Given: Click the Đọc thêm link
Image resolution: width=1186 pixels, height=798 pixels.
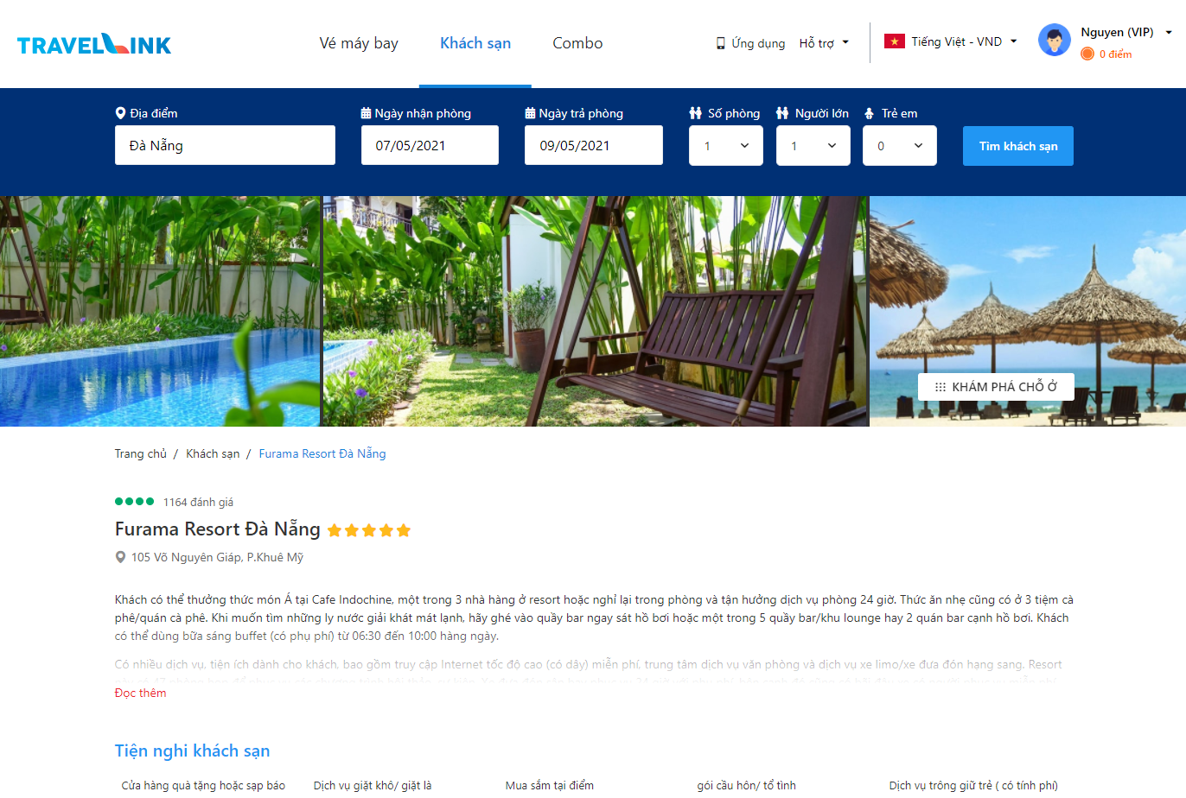Looking at the screenshot, I should tap(141, 693).
